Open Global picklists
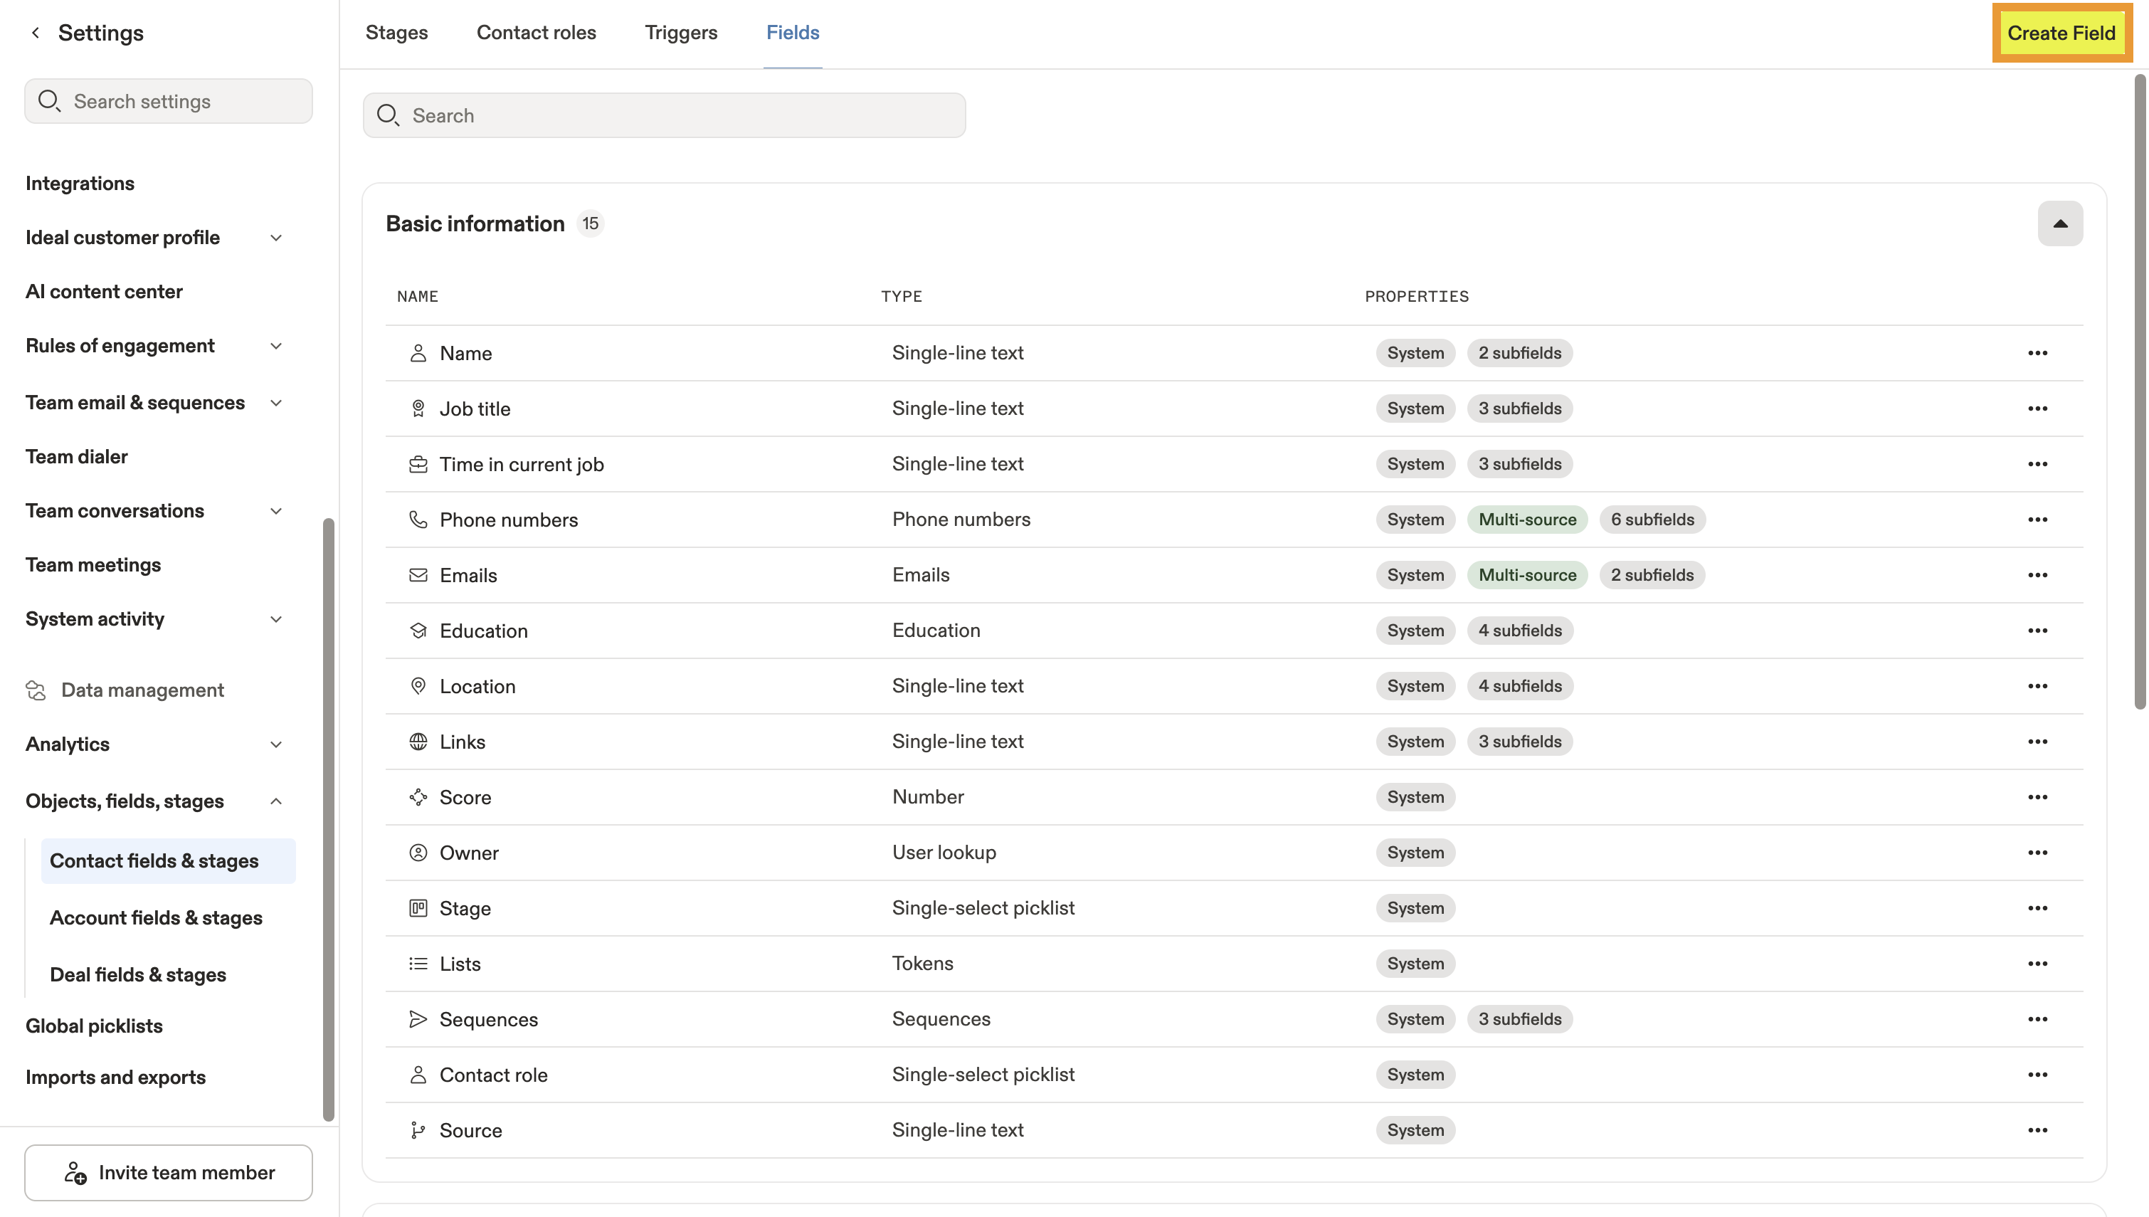 pyautogui.click(x=94, y=1026)
